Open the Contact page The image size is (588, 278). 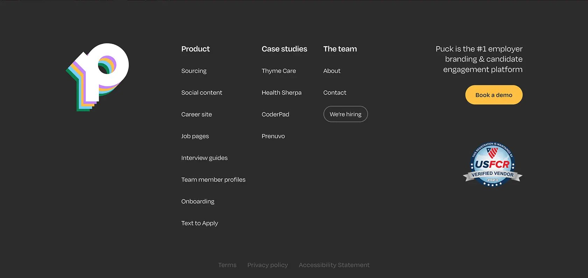tap(335, 93)
